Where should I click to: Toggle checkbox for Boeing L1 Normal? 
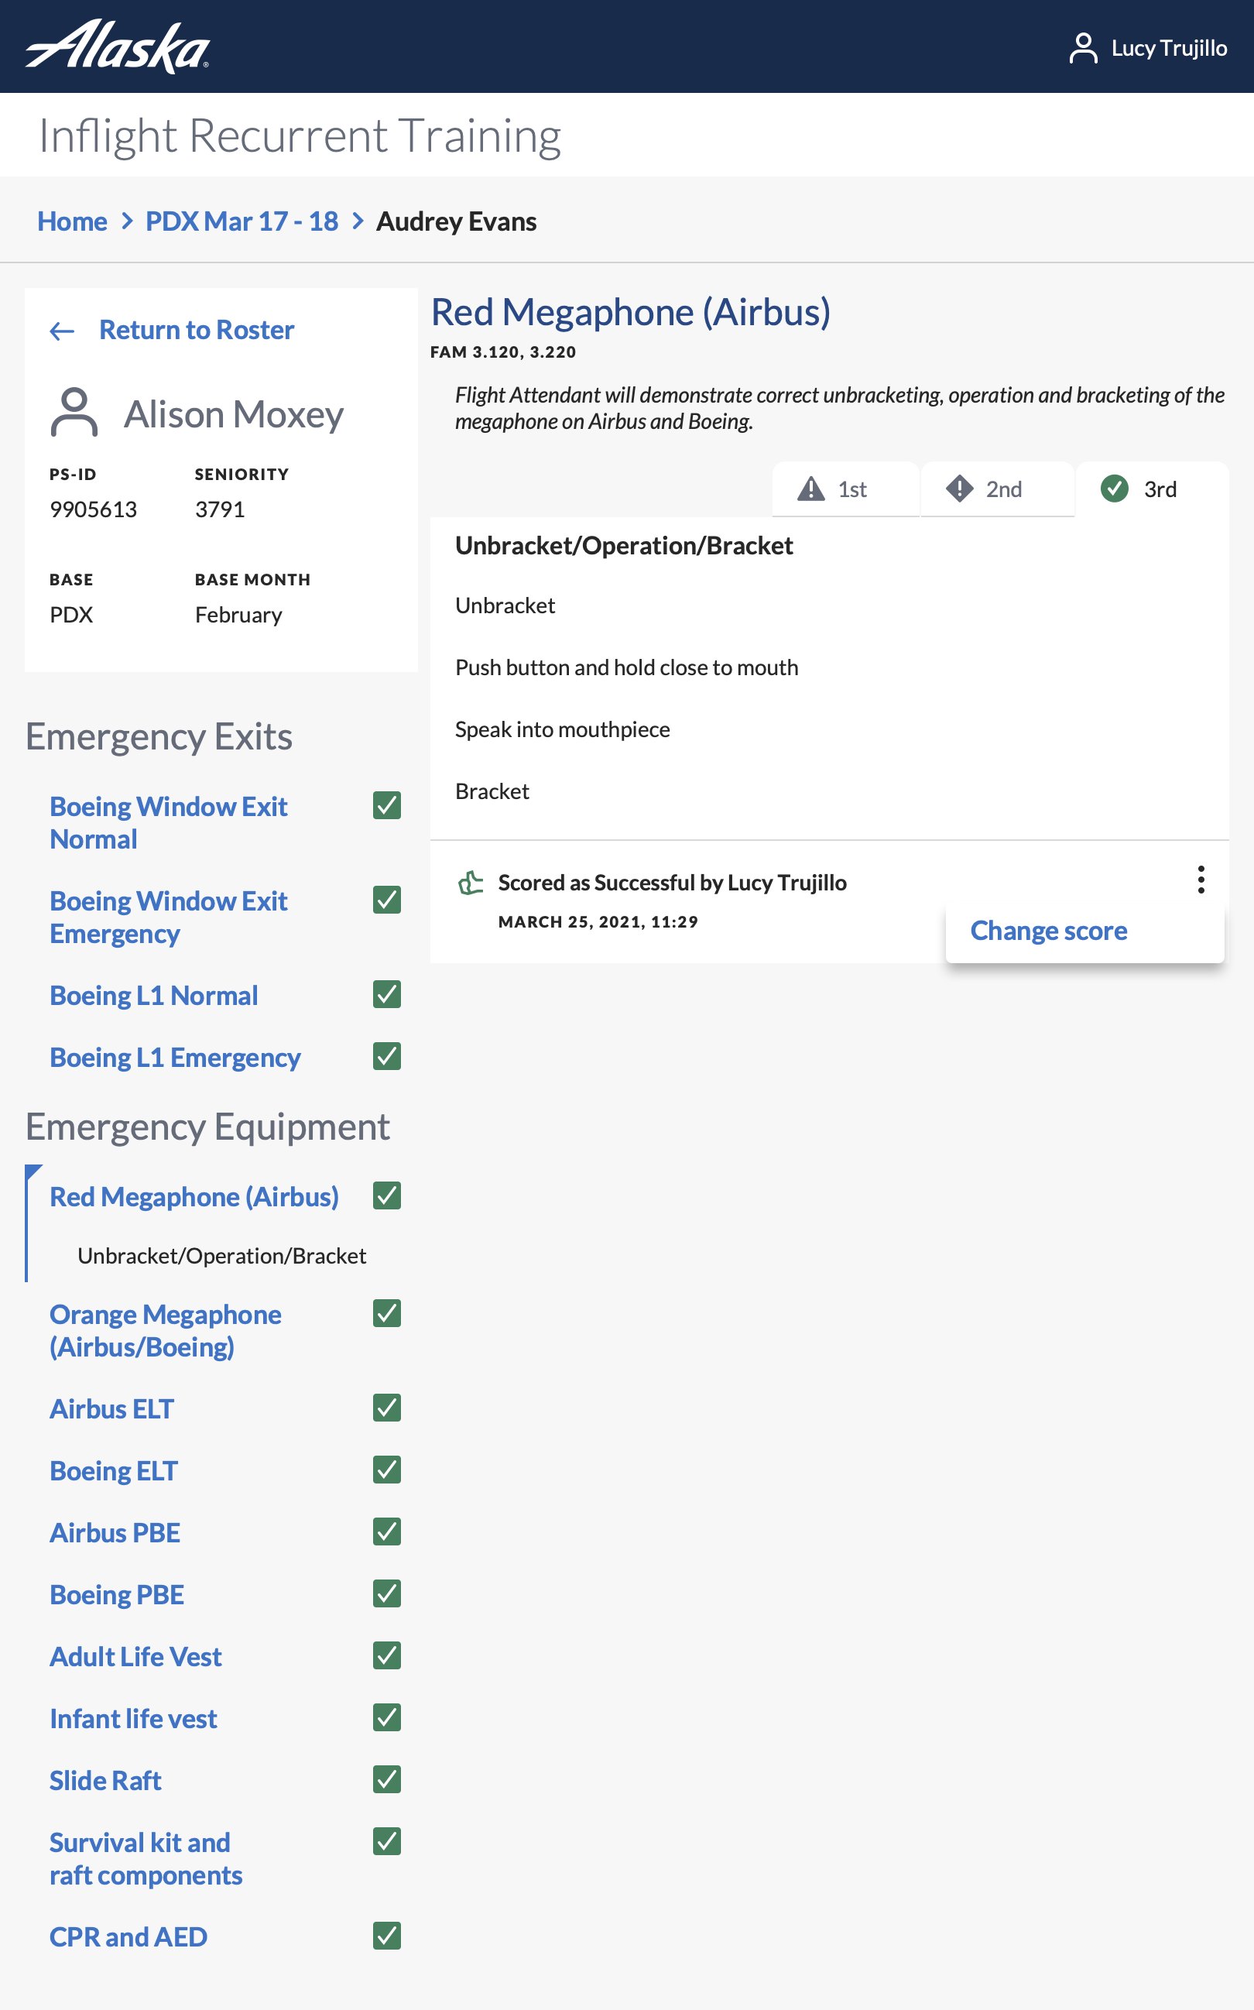(x=387, y=995)
